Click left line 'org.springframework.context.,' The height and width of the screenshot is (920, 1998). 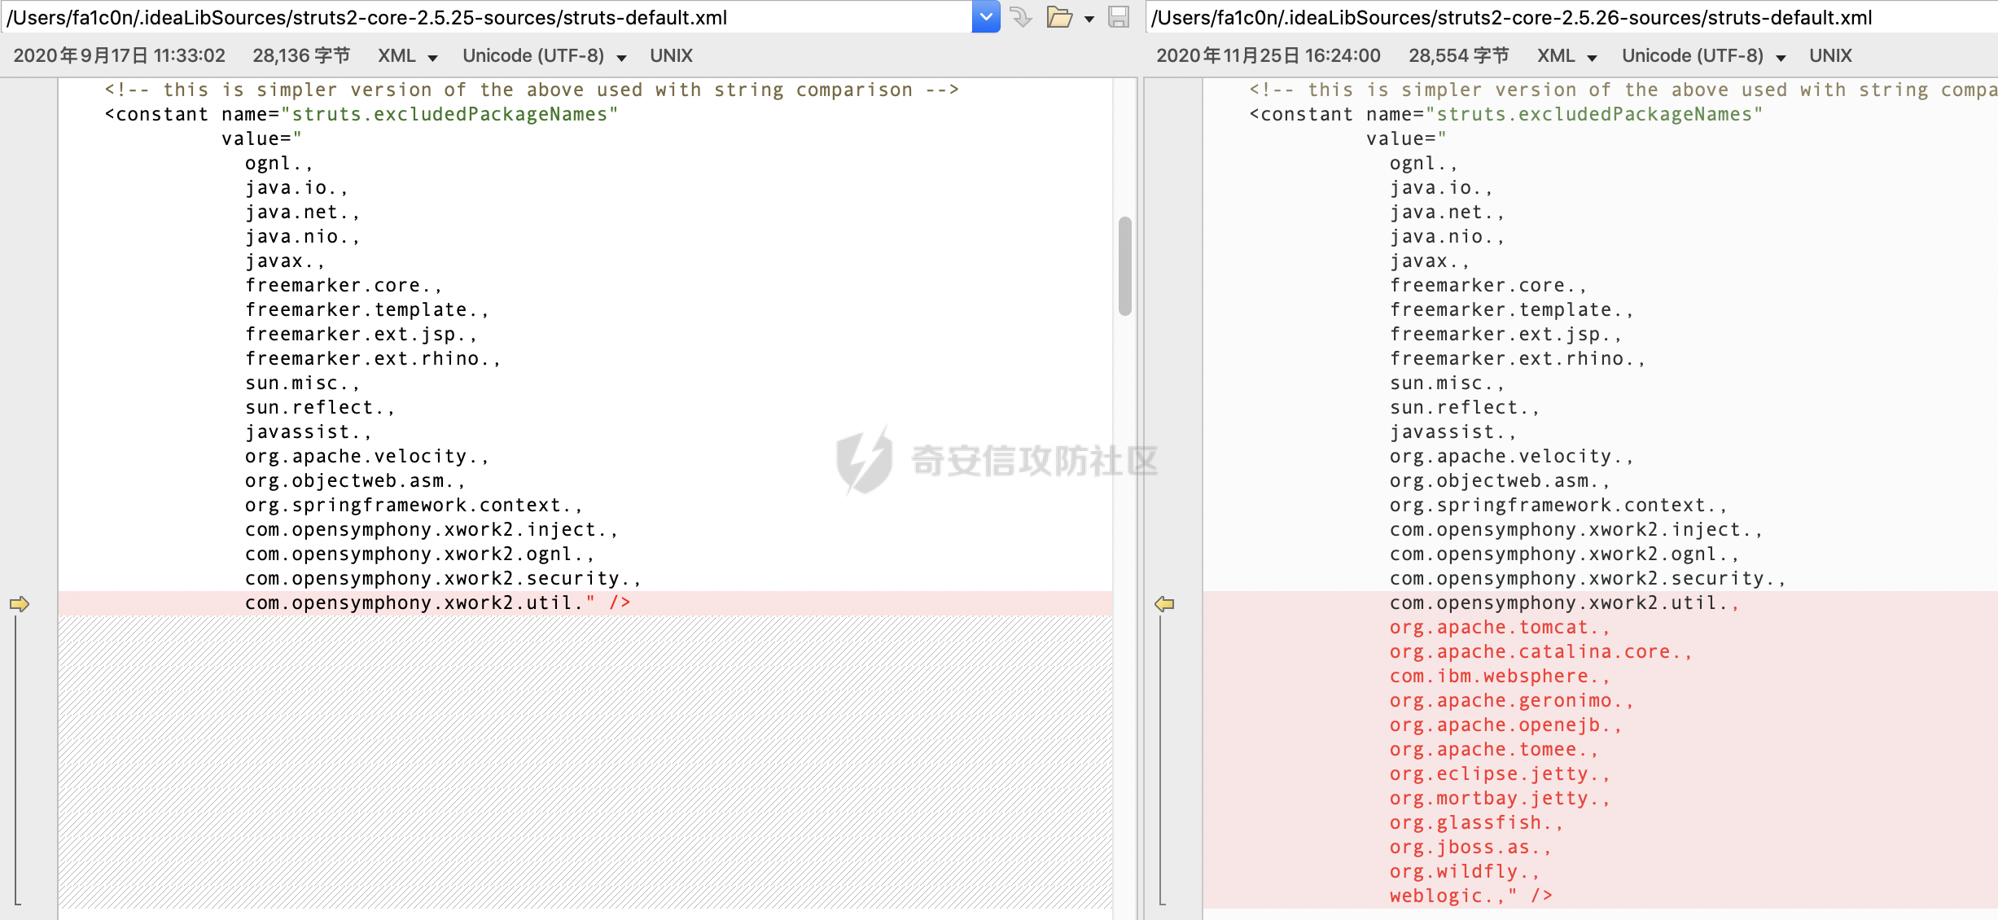coord(414,506)
